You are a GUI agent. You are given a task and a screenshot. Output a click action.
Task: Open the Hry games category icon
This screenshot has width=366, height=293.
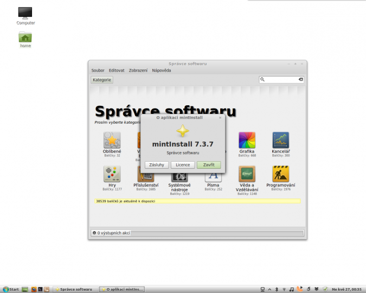point(112,174)
